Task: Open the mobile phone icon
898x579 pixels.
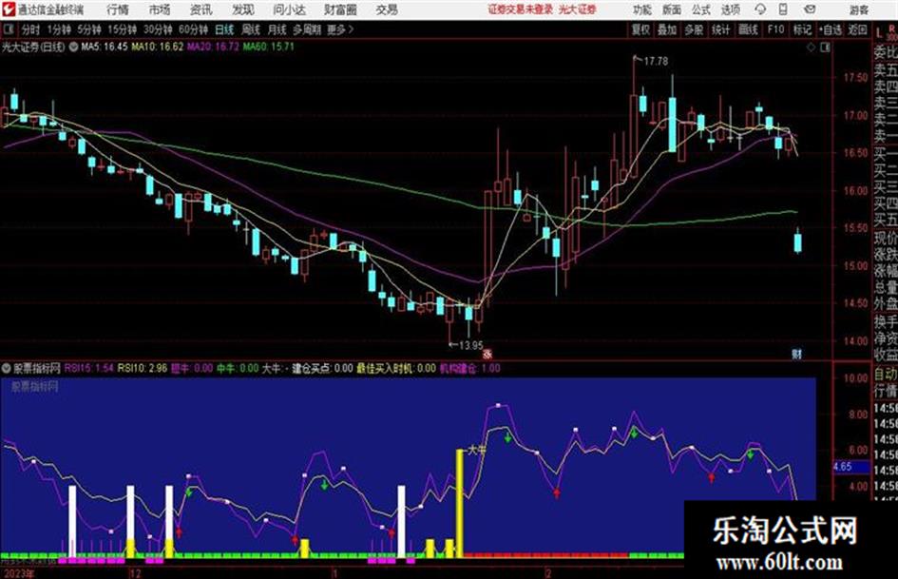Action: [x=783, y=10]
